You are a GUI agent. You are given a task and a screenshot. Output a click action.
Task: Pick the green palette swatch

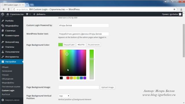[x=78, y=78]
